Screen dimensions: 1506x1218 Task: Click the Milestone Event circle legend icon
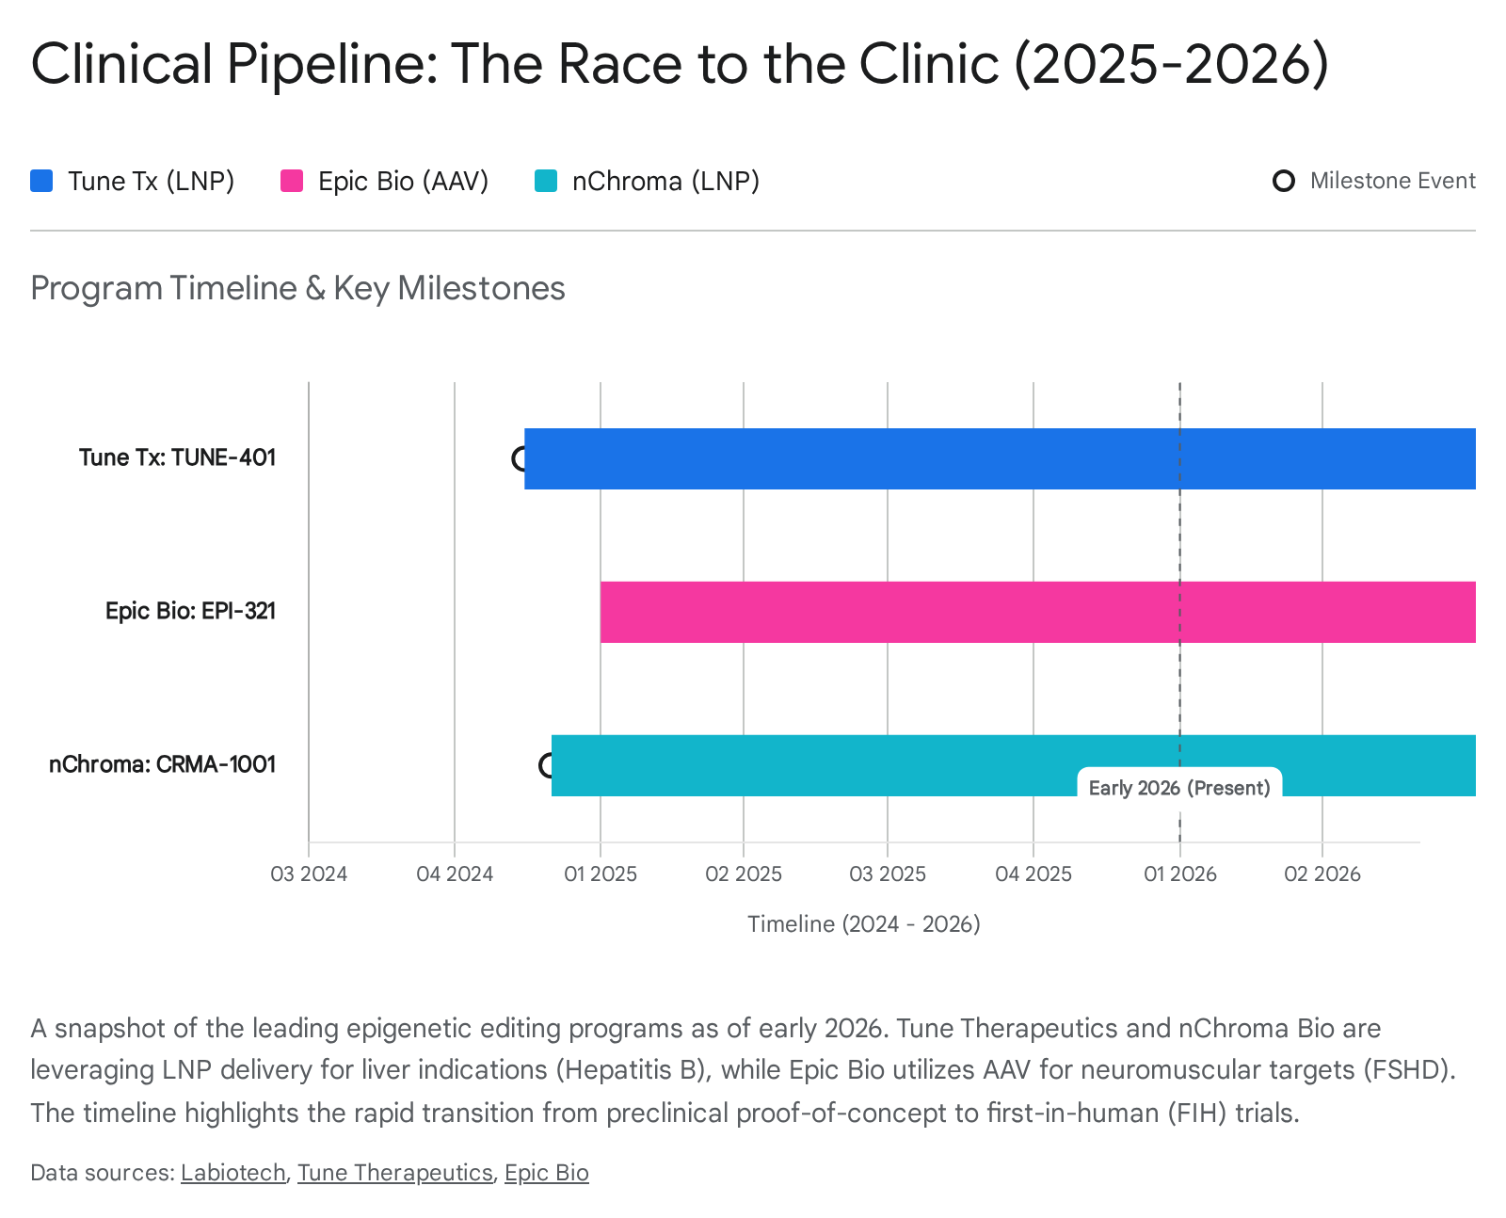coord(1283,181)
